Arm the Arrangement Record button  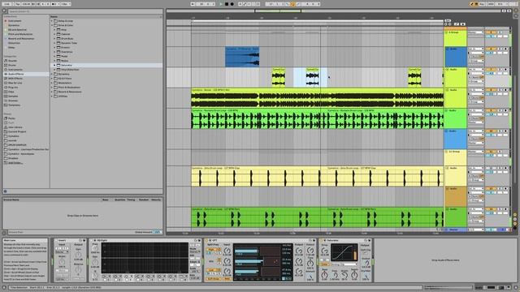[x=232, y=4]
